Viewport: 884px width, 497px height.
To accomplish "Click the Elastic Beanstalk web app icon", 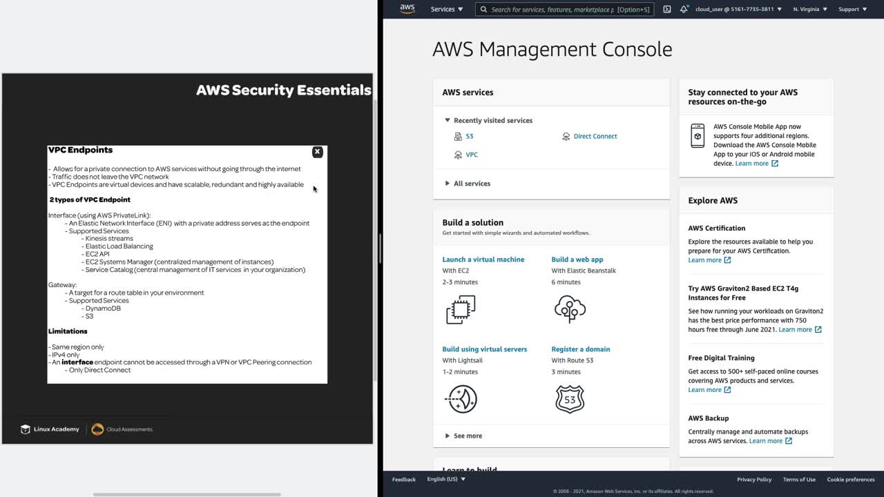I will point(570,309).
